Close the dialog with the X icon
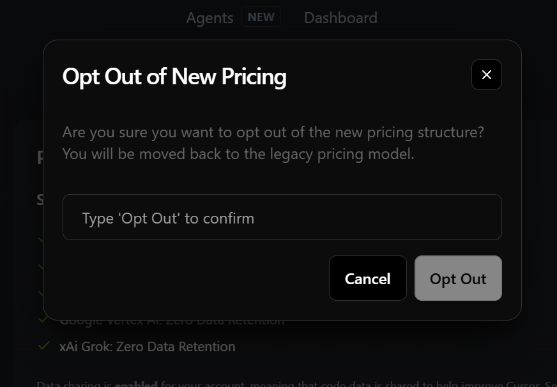Viewport: 557px width, 387px height. (486, 75)
